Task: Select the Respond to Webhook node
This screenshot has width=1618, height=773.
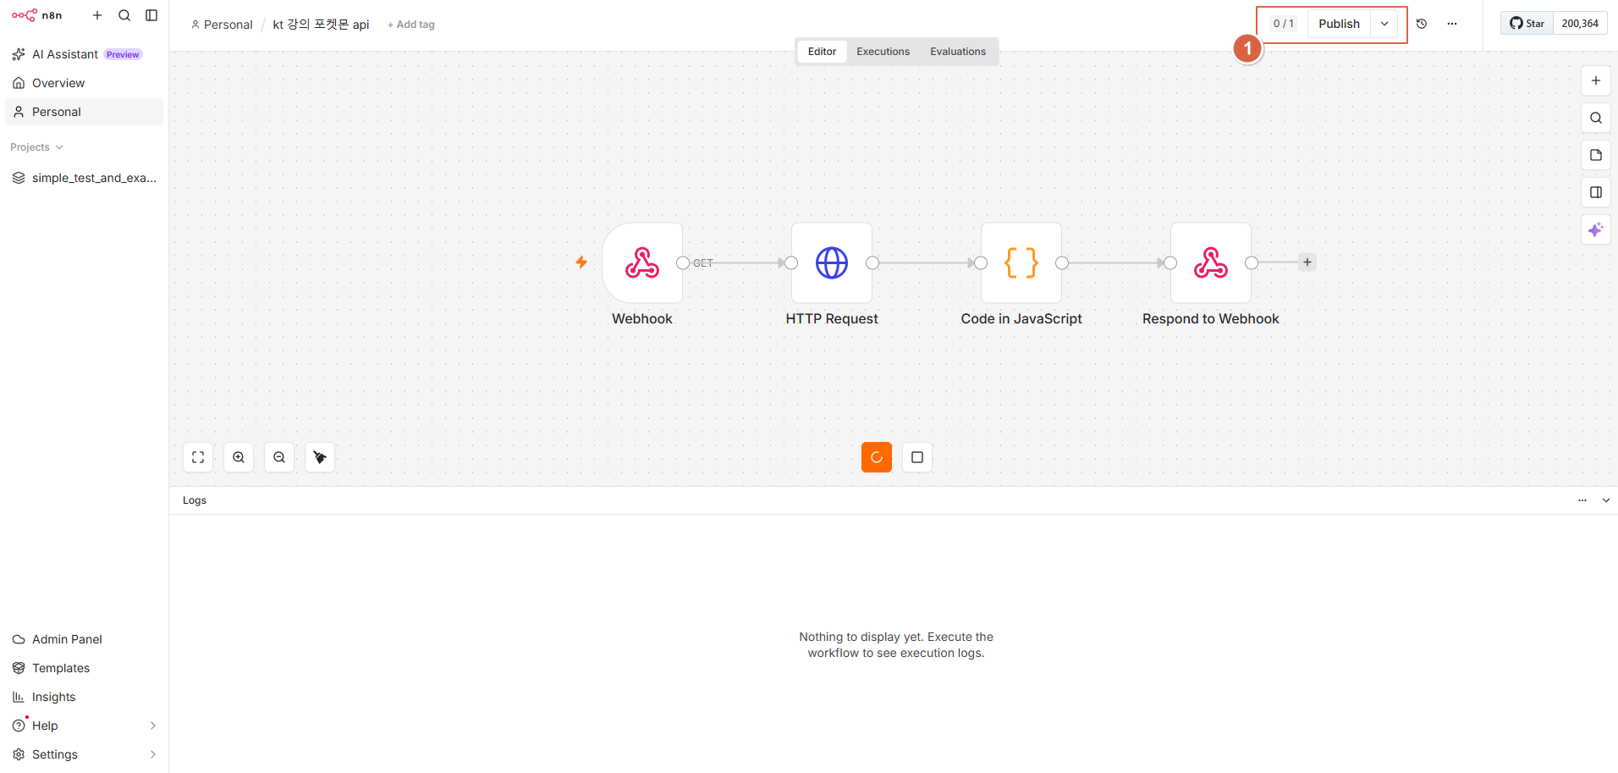Action: (1211, 262)
